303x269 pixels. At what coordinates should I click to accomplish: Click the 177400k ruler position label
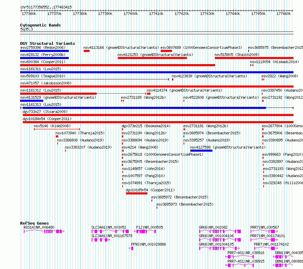click(131, 14)
